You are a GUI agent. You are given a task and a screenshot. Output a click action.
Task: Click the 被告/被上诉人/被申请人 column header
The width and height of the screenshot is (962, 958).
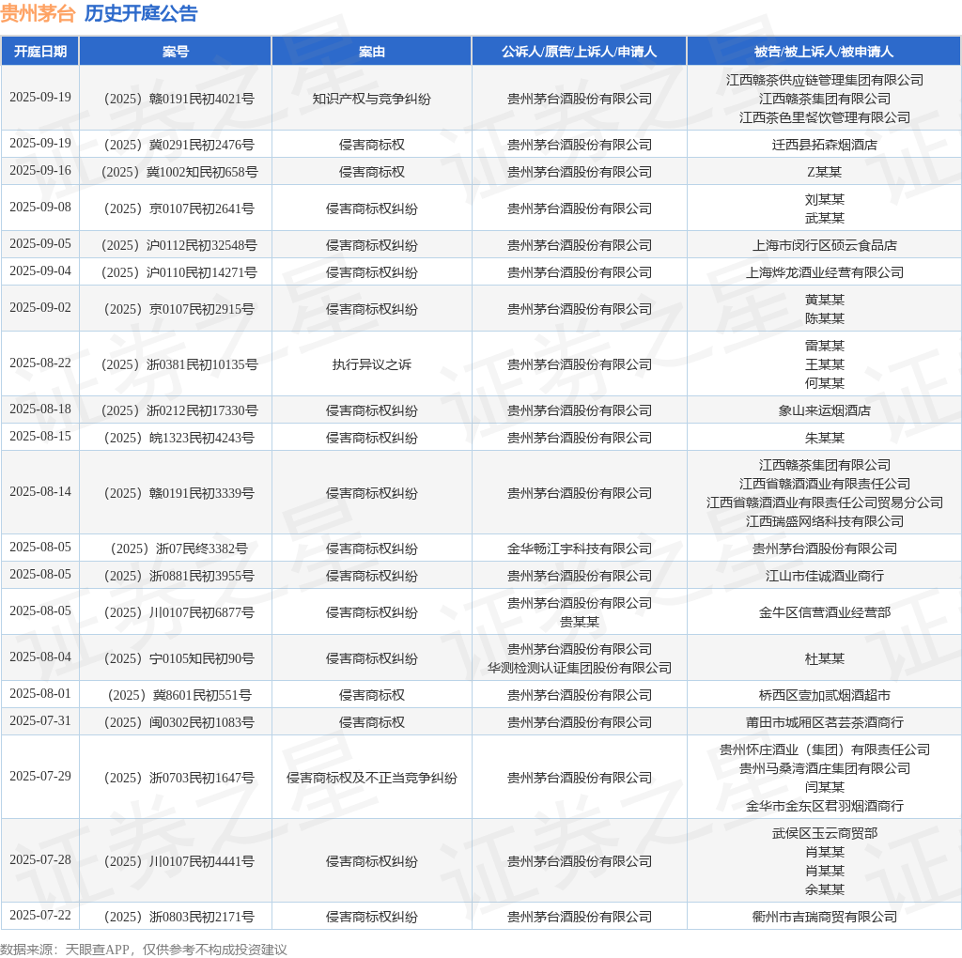(x=824, y=52)
